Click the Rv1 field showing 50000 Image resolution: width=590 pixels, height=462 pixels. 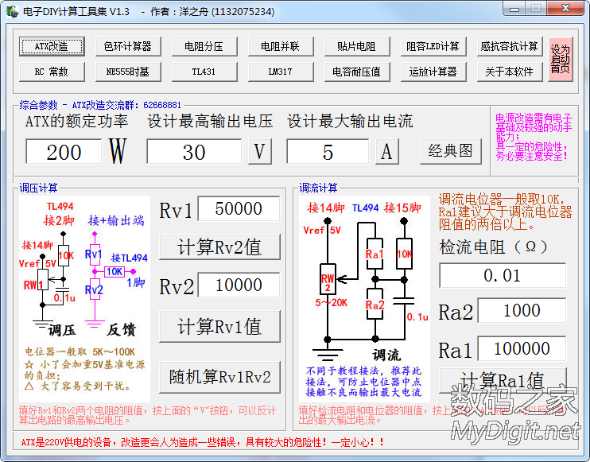pyautogui.click(x=239, y=208)
